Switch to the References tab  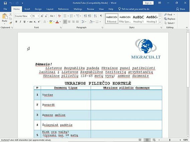pyautogui.click(x=63, y=9)
